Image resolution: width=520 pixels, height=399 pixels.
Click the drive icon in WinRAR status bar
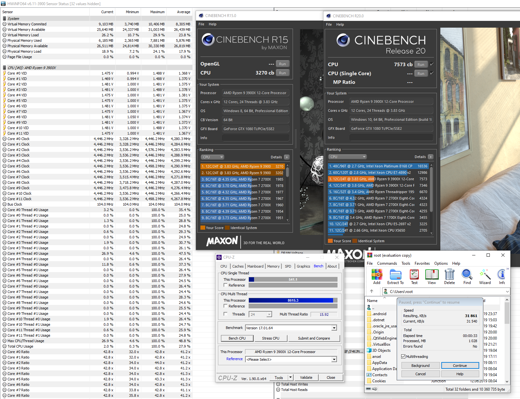369,389
